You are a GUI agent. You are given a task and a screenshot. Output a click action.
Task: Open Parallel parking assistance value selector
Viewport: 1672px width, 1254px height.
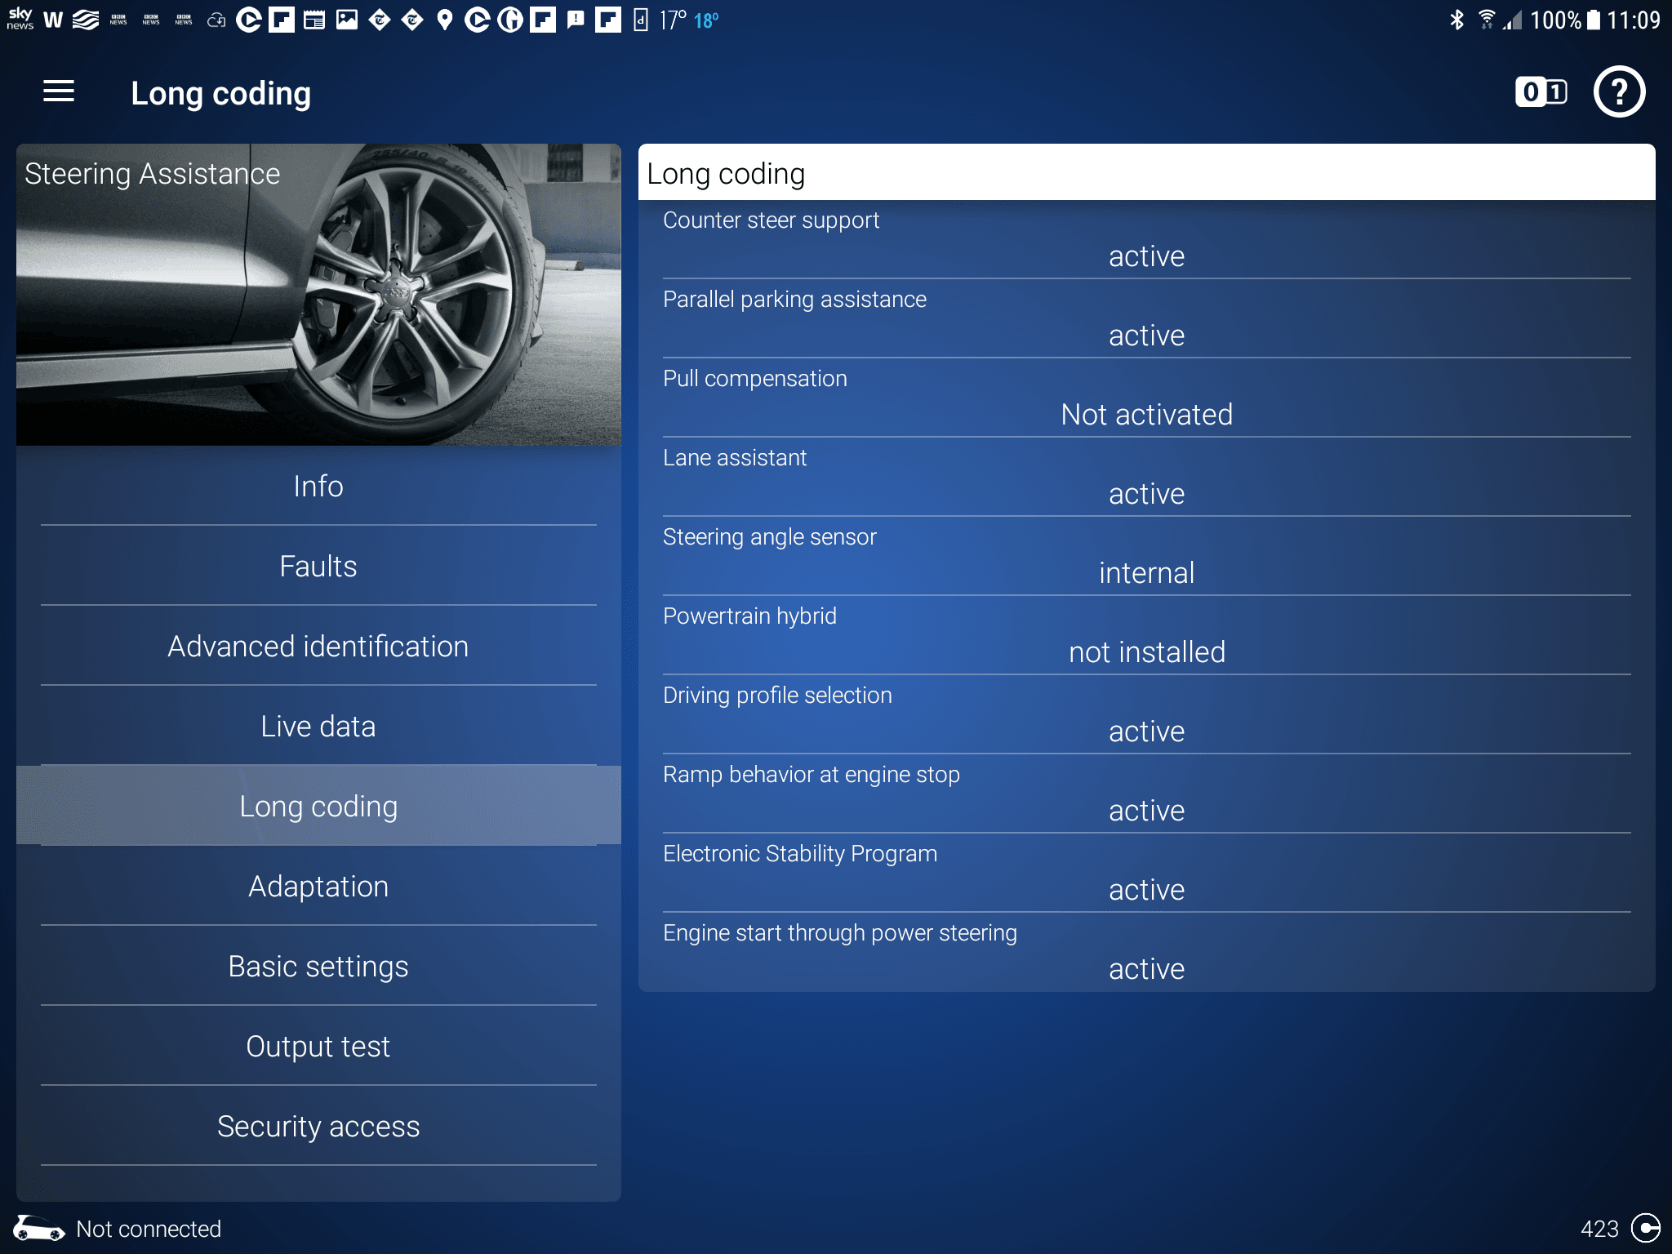coord(1145,336)
